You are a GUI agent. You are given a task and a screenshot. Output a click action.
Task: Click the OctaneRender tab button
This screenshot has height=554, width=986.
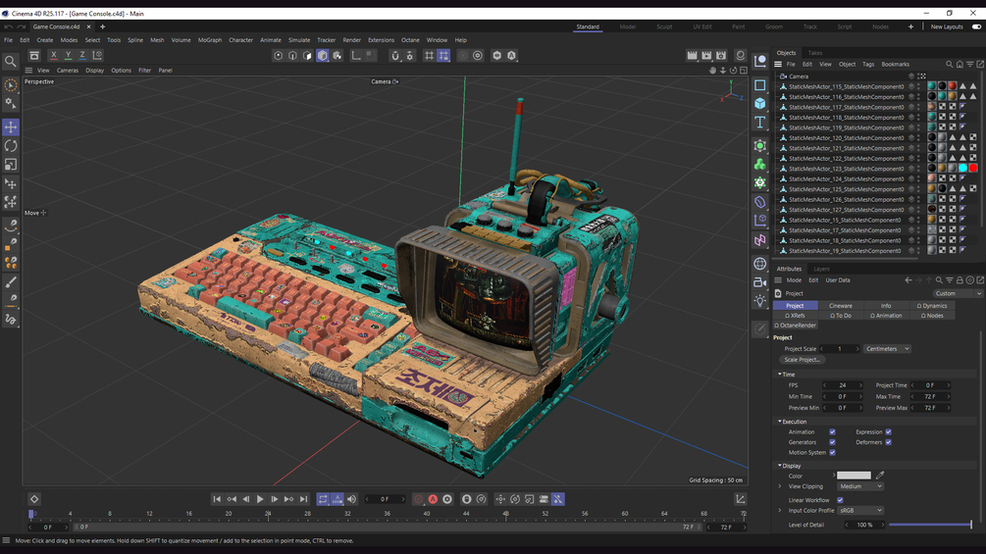tap(796, 326)
